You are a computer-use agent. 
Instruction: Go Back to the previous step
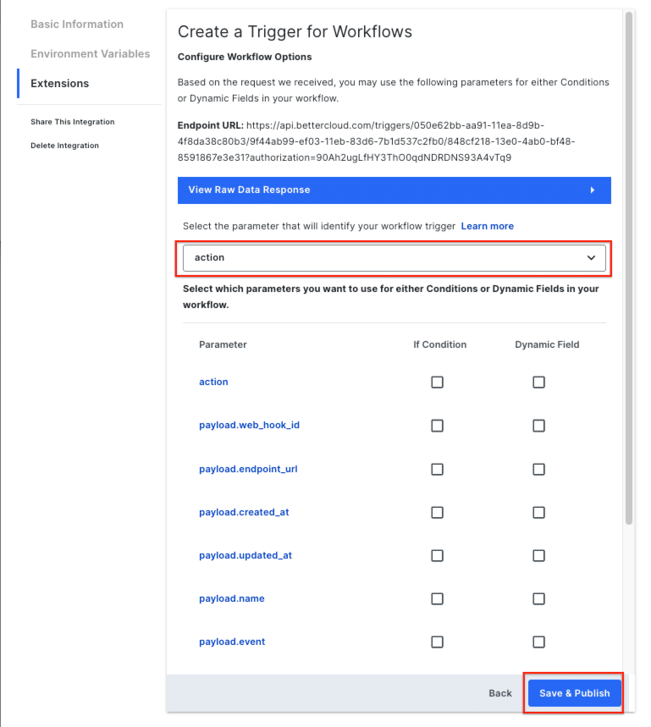pyautogui.click(x=499, y=693)
